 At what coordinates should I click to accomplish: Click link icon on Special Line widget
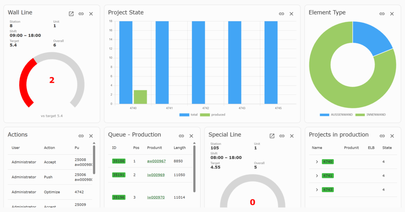[282, 136]
